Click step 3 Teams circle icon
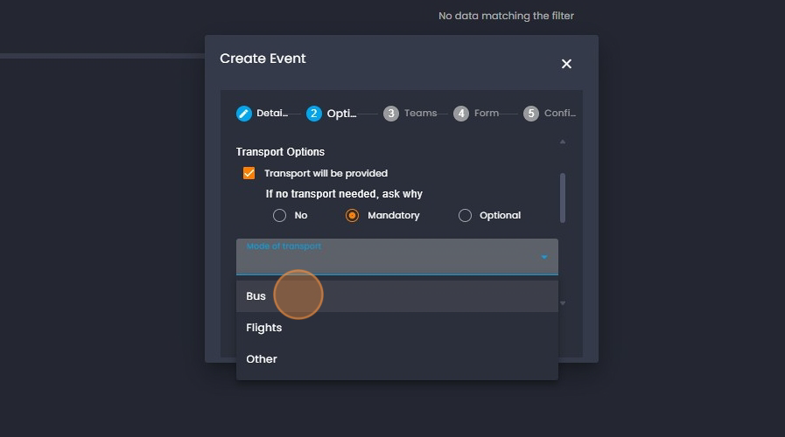Viewport: 785px width, 437px height. pyautogui.click(x=391, y=114)
